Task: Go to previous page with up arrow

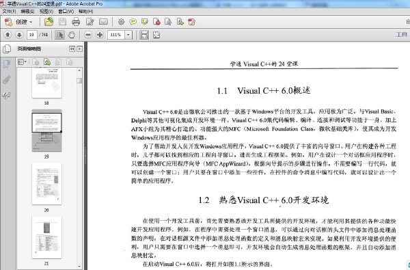Action: 8,35
